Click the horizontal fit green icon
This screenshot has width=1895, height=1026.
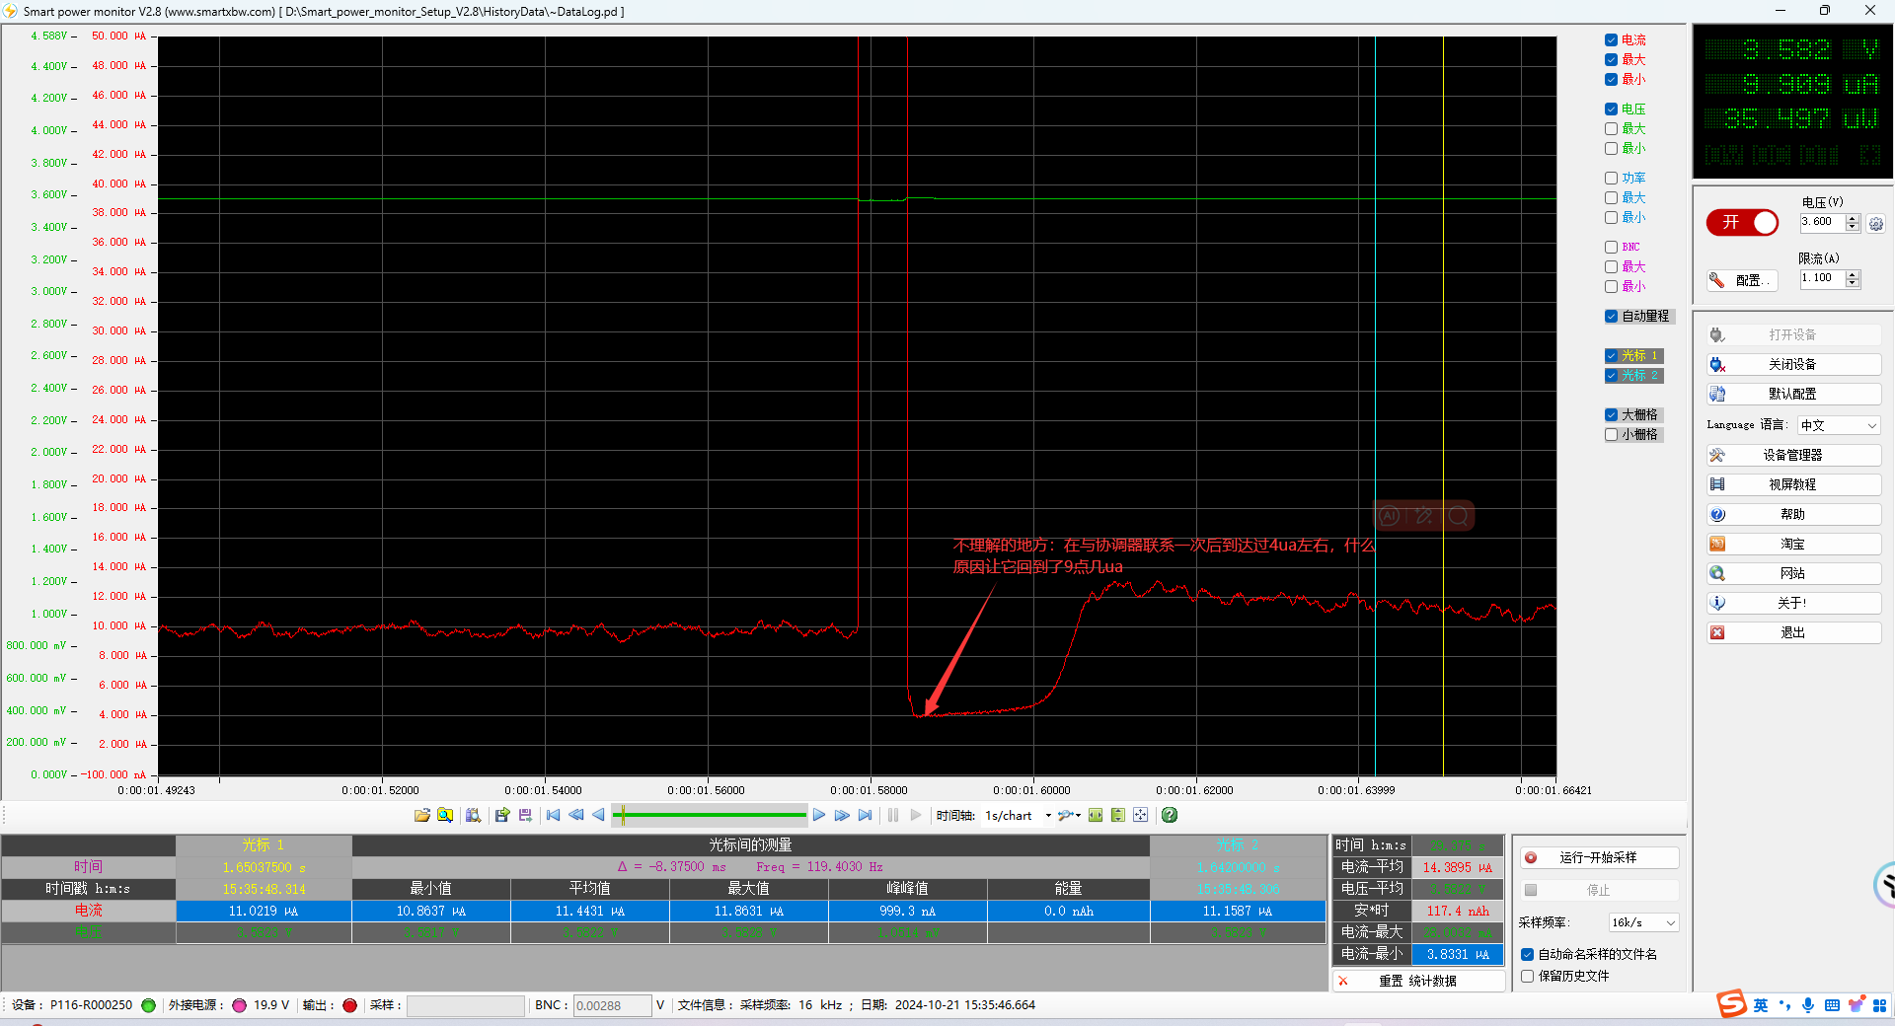(x=1096, y=815)
